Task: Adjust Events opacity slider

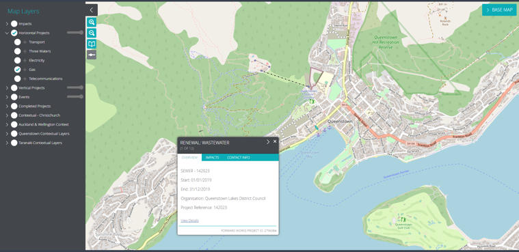Action: [x=75, y=96]
